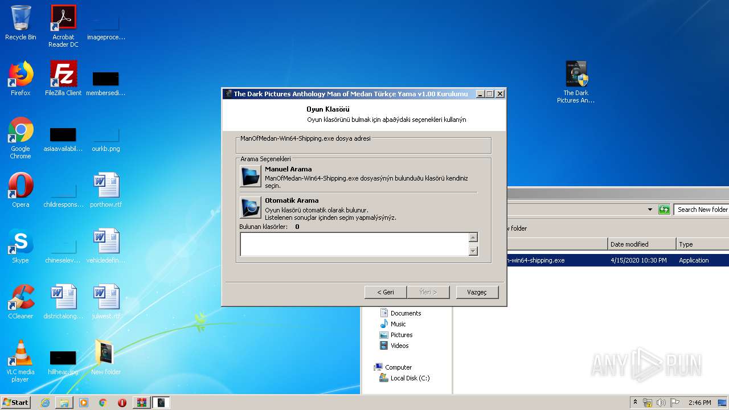Open network tray icon
The width and height of the screenshot is (729, 410).
(648, 403)
